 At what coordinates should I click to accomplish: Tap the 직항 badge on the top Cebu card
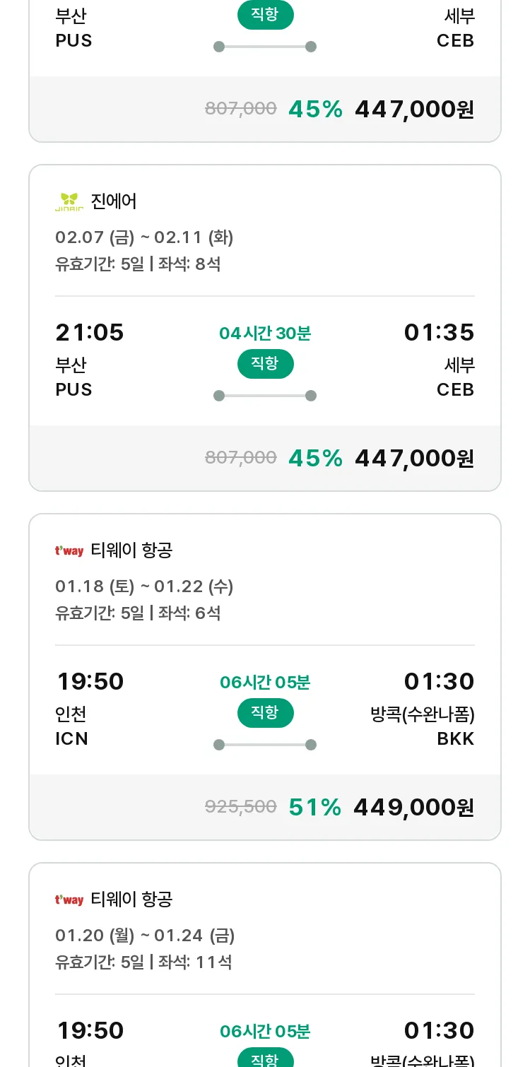[x=265, y=16]
